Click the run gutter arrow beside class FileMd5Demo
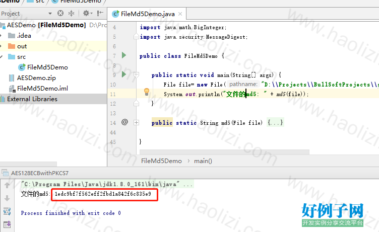This screenshot has height=232, width=379. pyautogui.click(x=124, y=55)
